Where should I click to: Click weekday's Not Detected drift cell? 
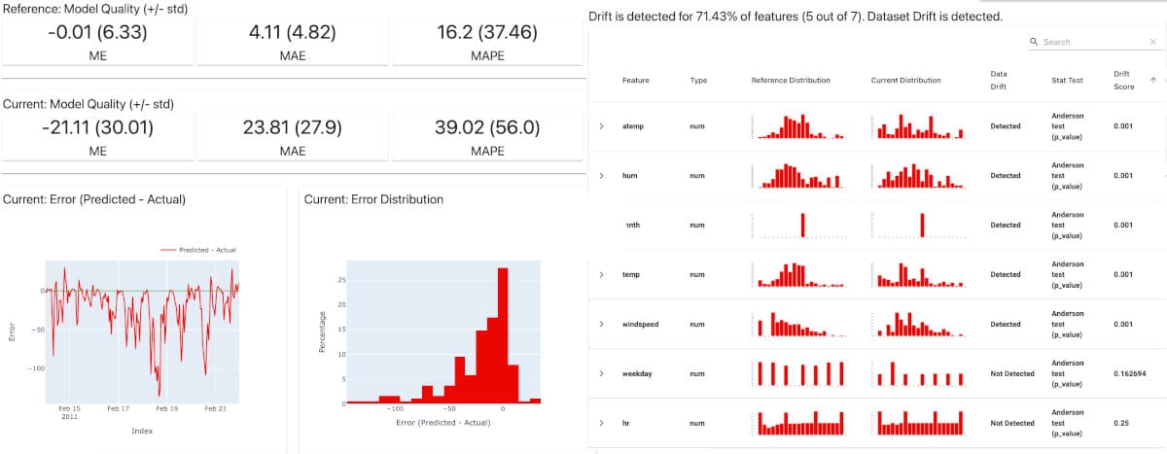1012,373
